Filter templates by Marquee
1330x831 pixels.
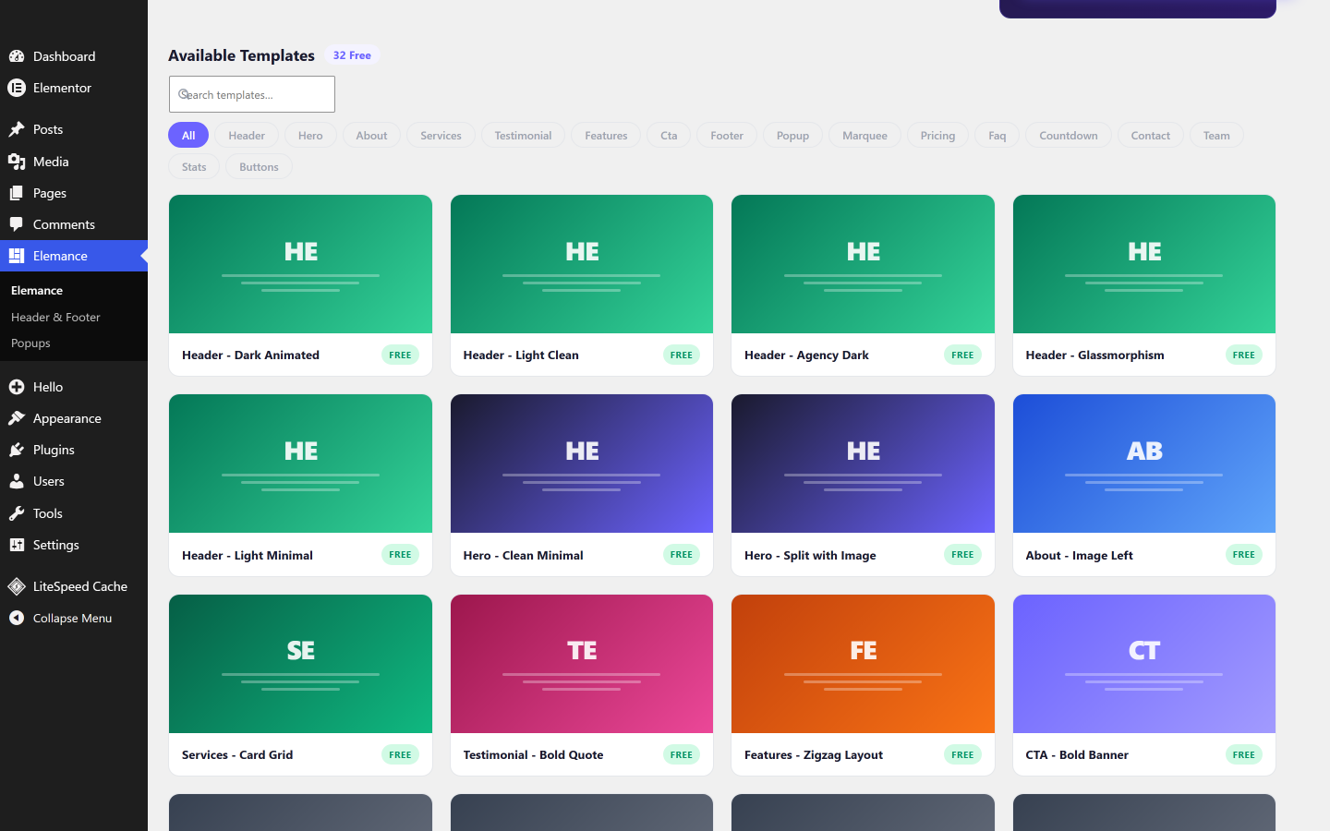[x=864, y=135]
